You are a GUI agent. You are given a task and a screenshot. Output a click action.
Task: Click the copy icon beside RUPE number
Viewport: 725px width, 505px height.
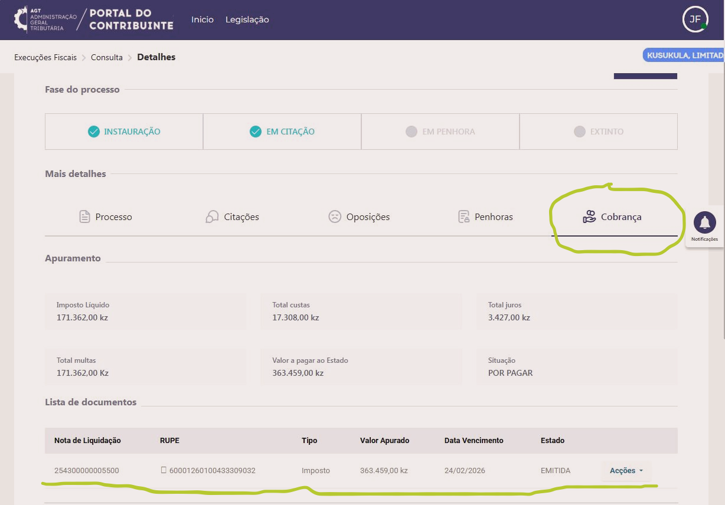coord(164,470)
